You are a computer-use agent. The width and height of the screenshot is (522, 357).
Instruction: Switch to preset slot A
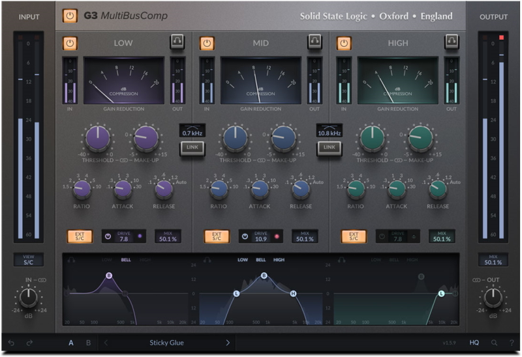tap(71, 343)
